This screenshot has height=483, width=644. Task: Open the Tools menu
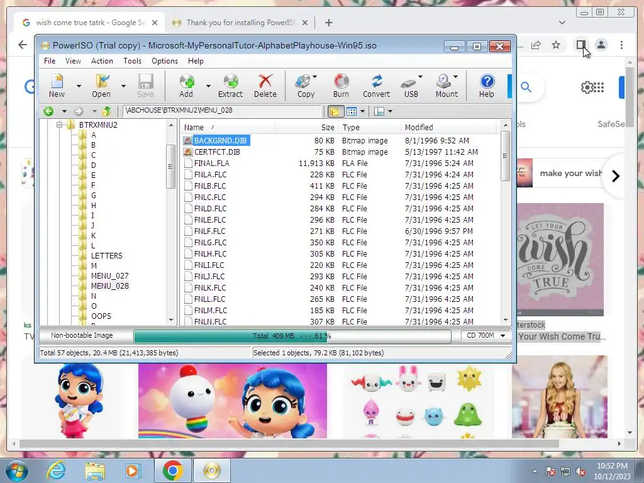tap(132, 61)
